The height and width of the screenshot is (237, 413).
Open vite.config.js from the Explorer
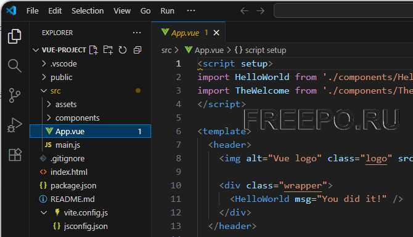tap(91, 212)
